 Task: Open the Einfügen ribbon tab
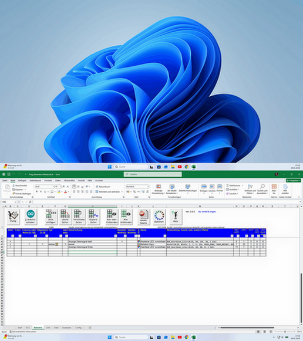tap(22, 181)
